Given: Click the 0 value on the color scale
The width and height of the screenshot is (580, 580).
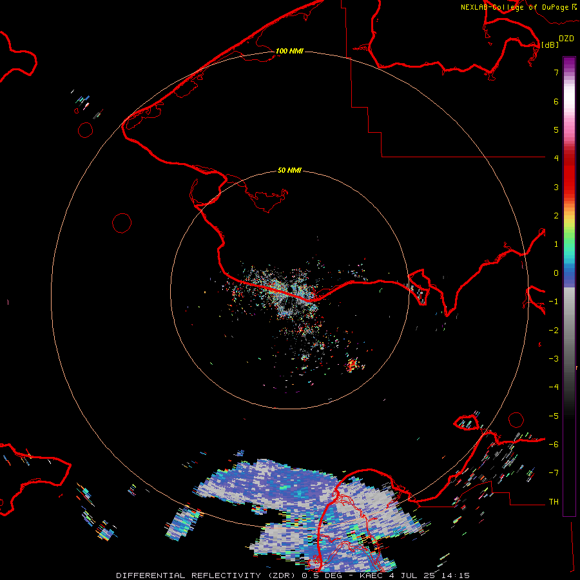Looking at the screenshot, I should 556,273.
